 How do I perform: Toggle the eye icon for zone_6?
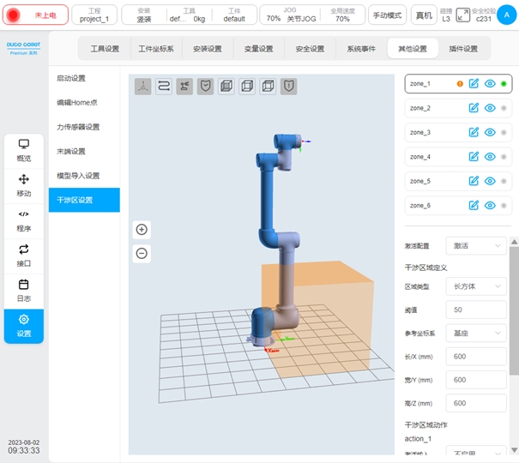(x=490, y=205)
